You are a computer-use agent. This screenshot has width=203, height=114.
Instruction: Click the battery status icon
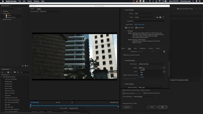pos(166,1)
